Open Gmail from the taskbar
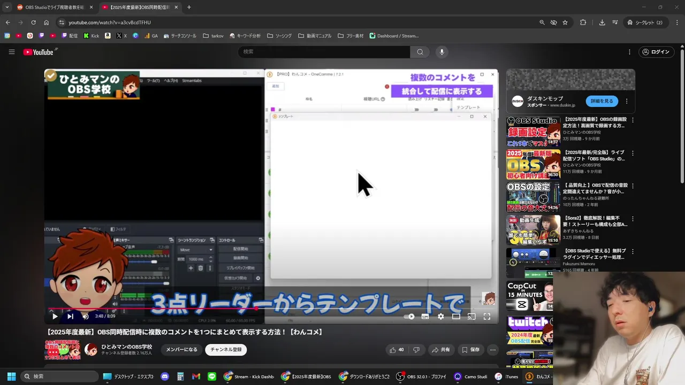The height and width of the screenshot is (385, 685). (196, 376)
